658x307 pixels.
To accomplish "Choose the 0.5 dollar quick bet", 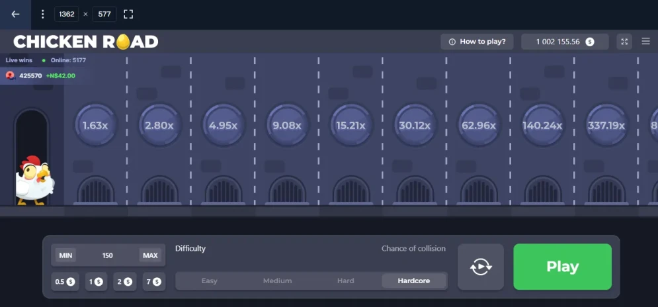I will pos(65,281).
